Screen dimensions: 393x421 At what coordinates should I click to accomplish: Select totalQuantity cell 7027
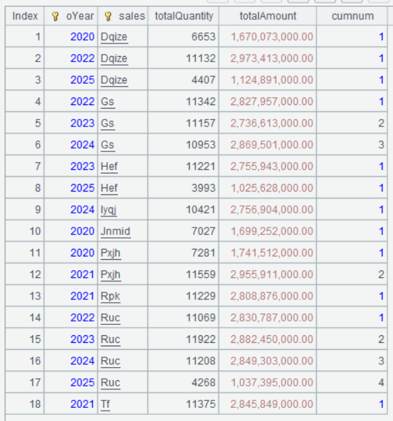[x=183, y=232]
